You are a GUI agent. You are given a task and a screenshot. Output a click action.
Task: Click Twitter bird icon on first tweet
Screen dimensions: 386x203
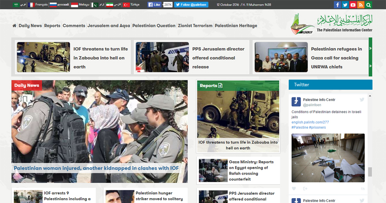click(x=362, y=99)
